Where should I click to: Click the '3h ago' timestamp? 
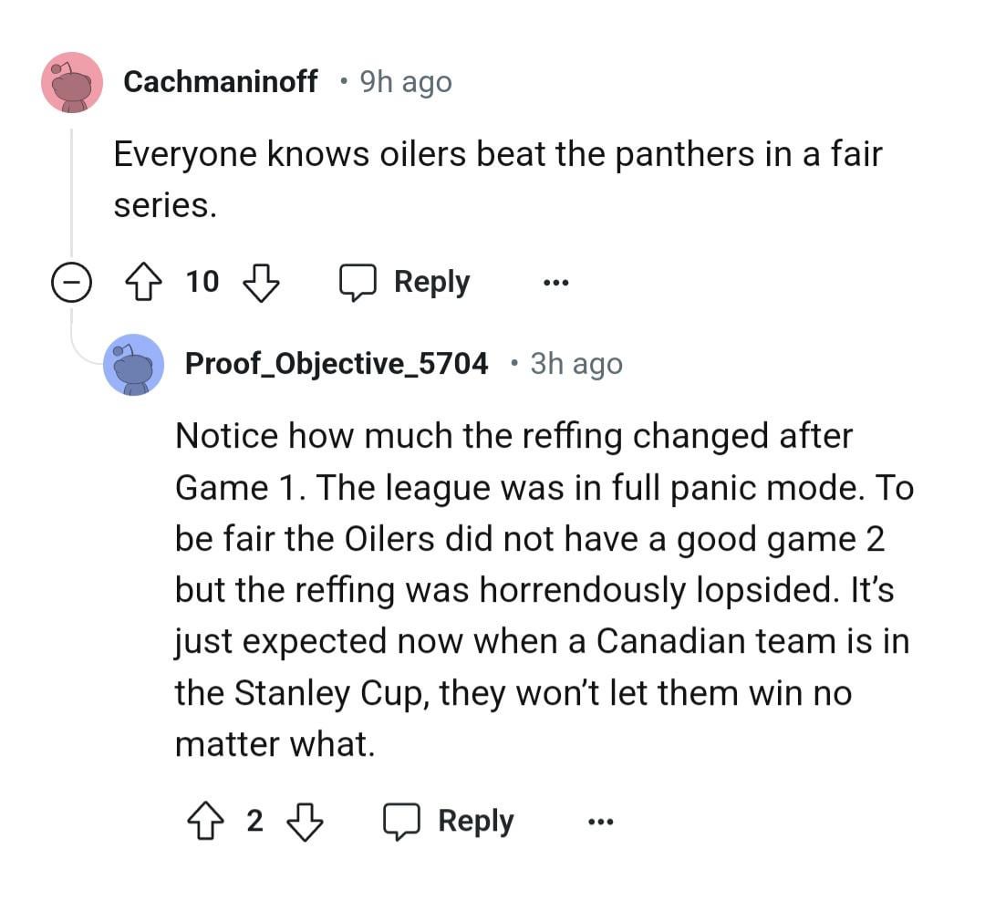[x=576, y=364]
